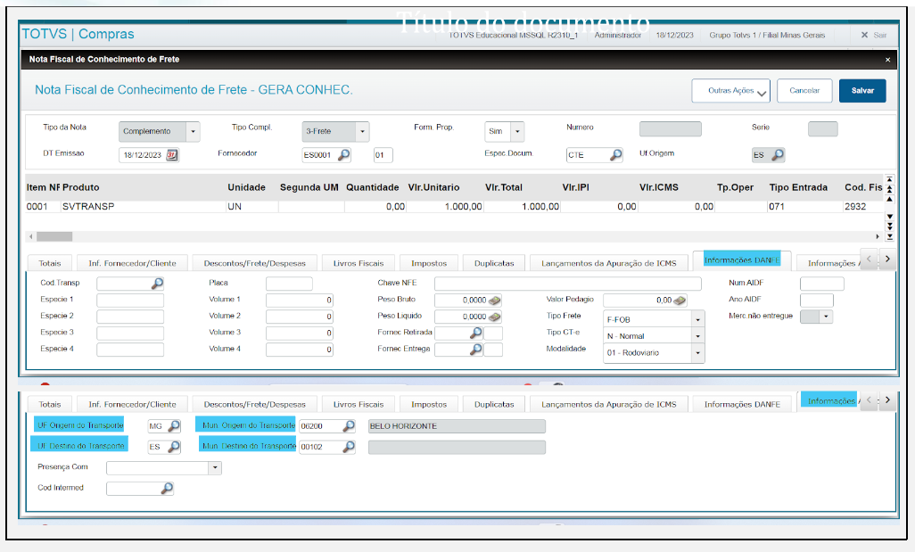Click the Especie 1 field
Viewport: 915px width, 552px height.
[130, 300]
